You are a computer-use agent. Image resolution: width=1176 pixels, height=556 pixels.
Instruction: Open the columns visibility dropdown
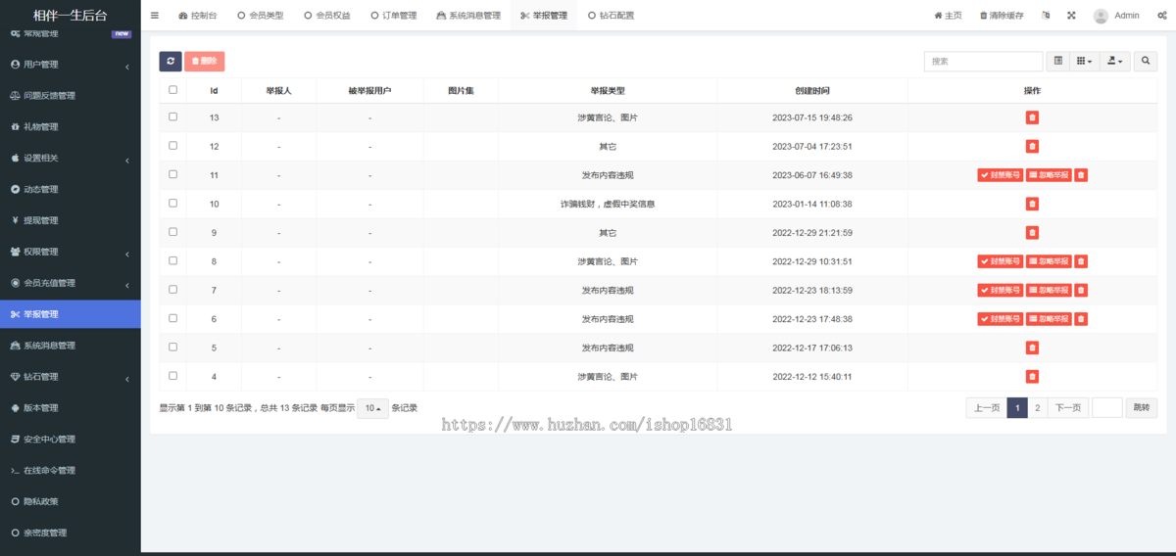click(1084, 61)
